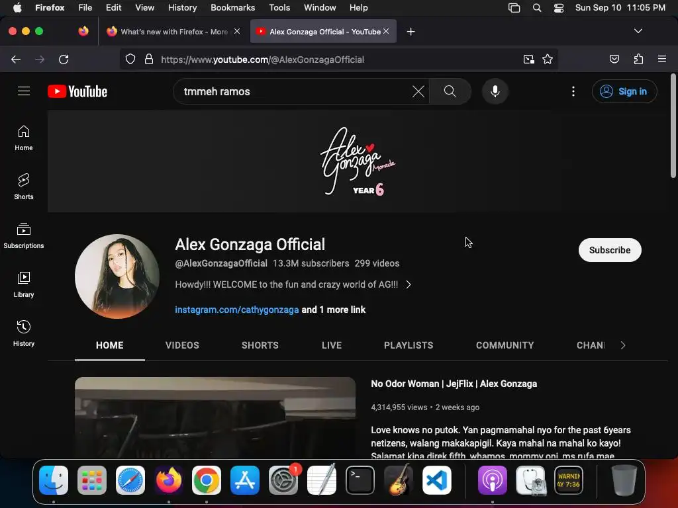The image size is (678, 508).
Task: Open the Pocket save icon
Action: [614, 59]
